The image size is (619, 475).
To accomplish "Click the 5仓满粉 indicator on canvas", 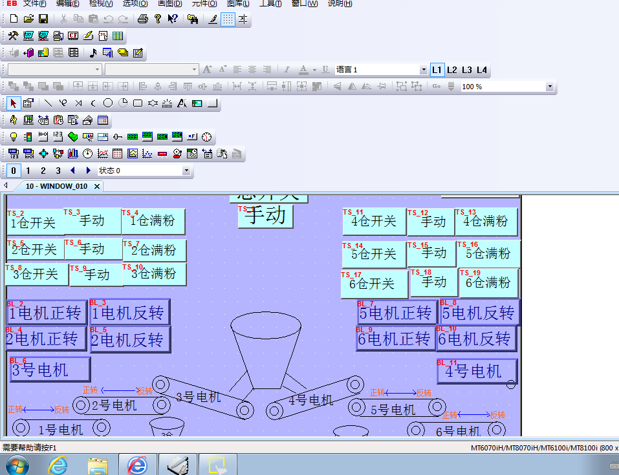I will tap(488, 253).
